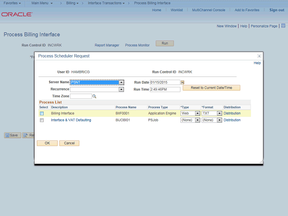Check the Interface & VAT Defaulting checkbox
Screen dimensions: 288x216
42,120
